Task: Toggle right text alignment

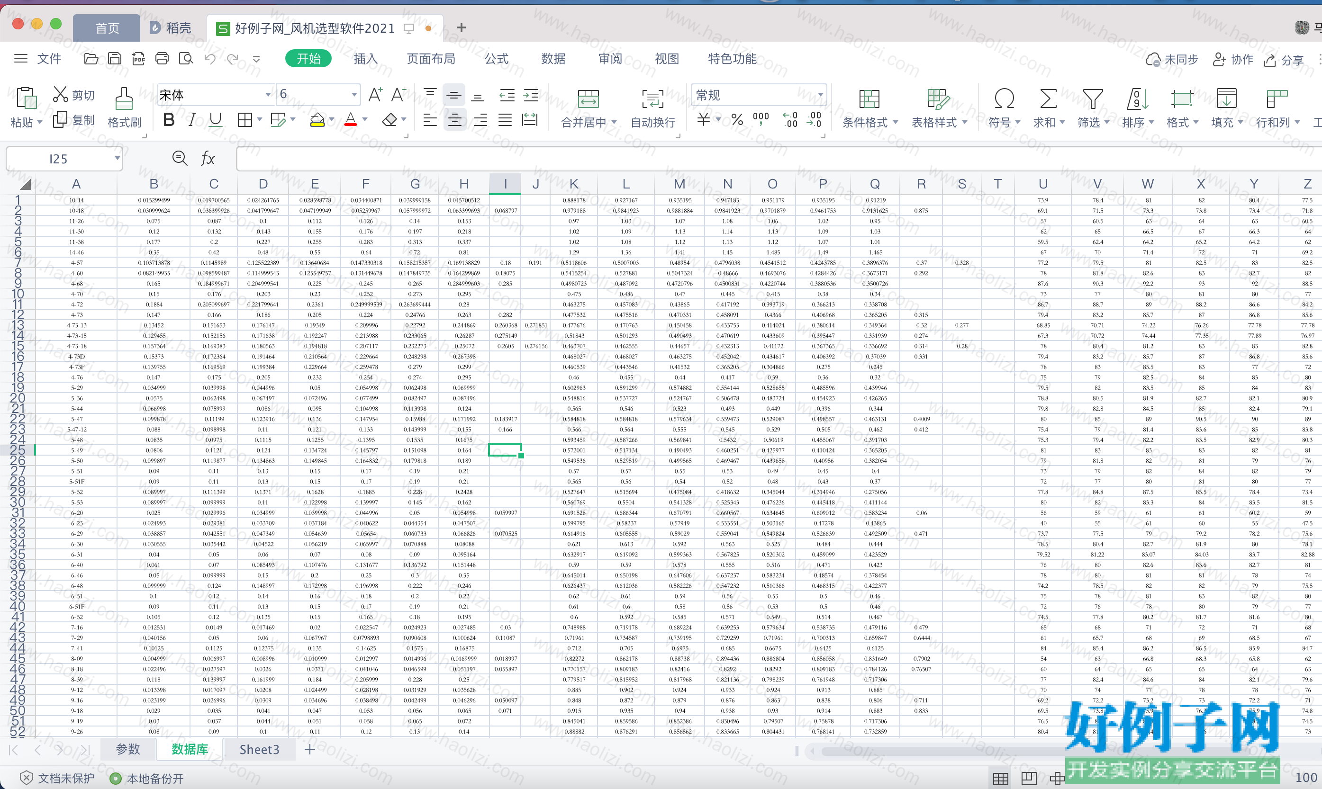Action: 480,120
